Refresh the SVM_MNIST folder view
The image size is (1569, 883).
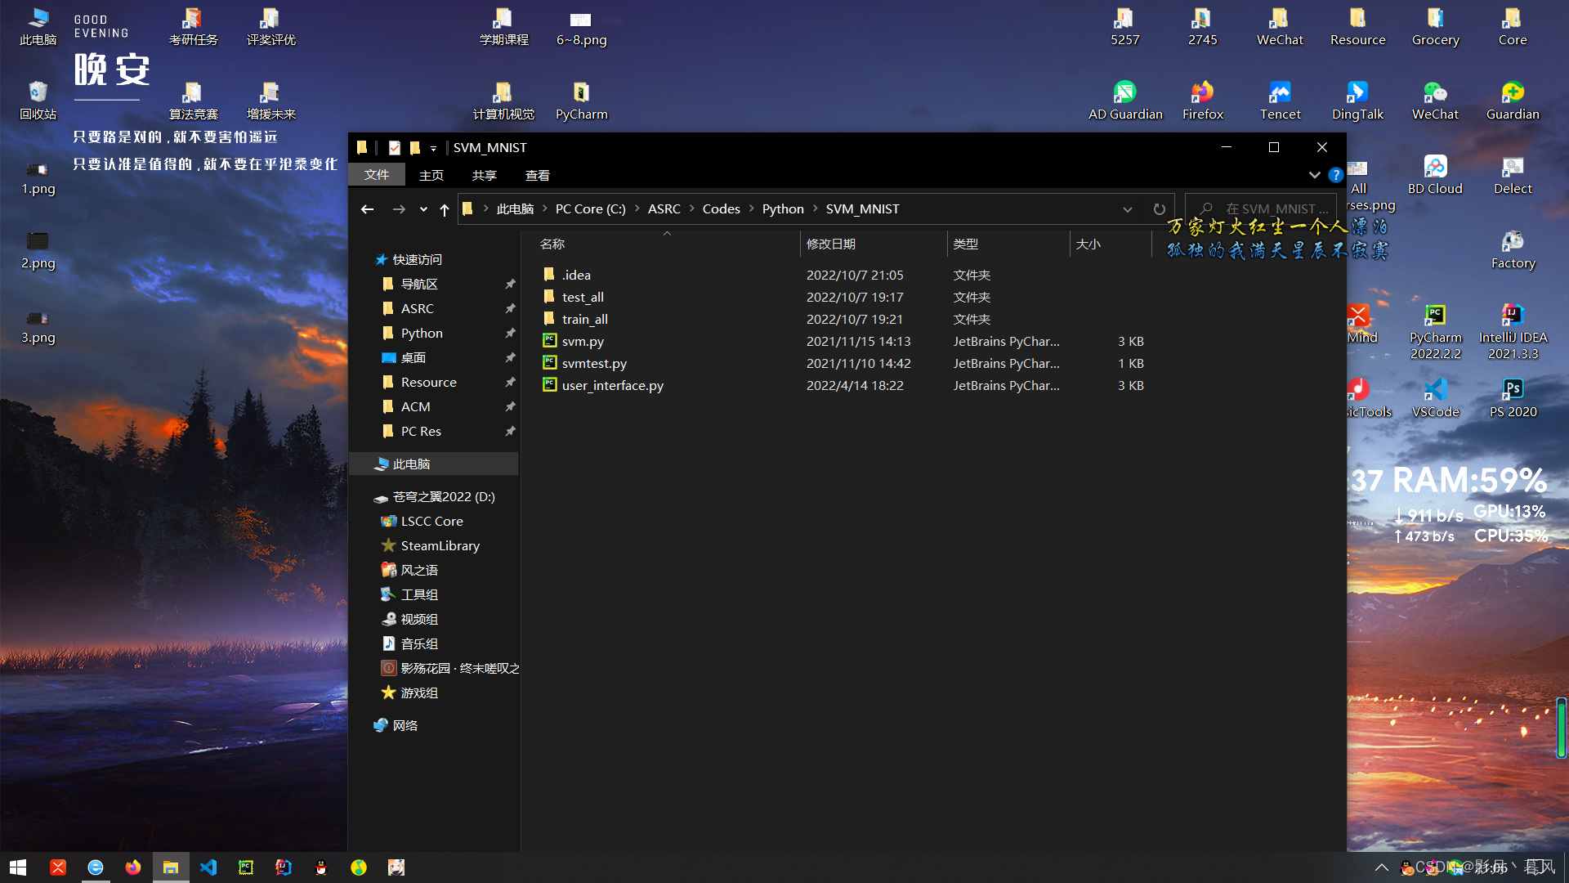[1159, 209]
